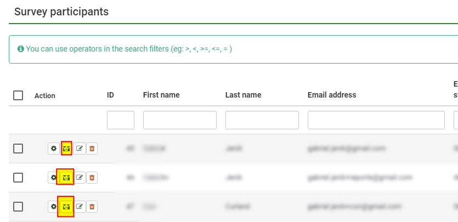Check the row checkbox for participant 46
458x222 pixels.
click(x=18, y=177)
